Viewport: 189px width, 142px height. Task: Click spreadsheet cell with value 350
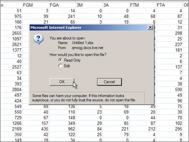pyautogui.click(x=11, y=135)
